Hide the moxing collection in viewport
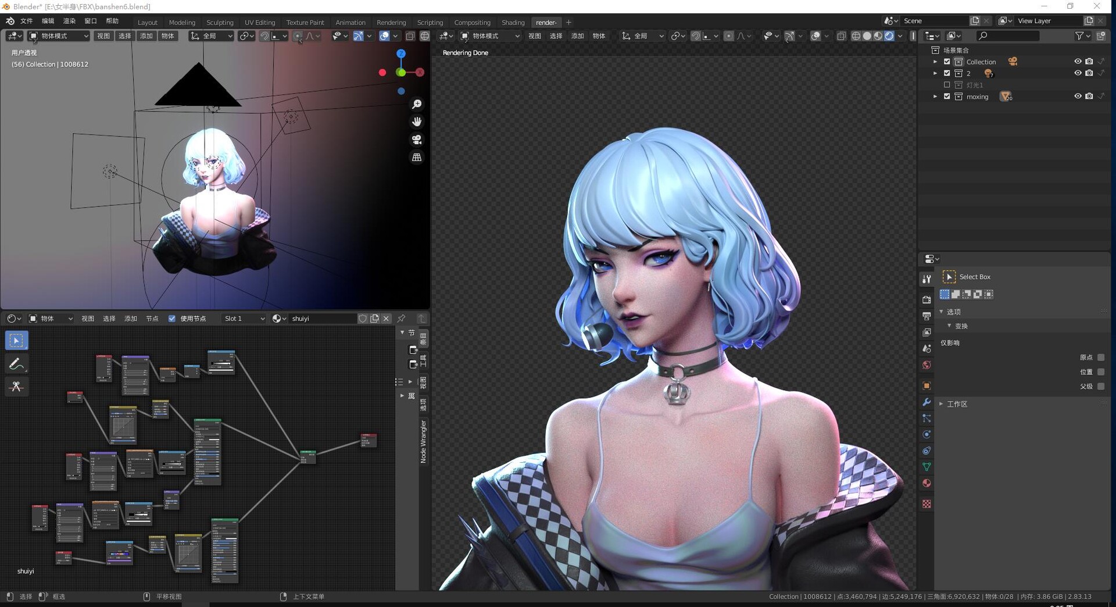Screen dimensions: 1116x607 tap(1077, 97)
